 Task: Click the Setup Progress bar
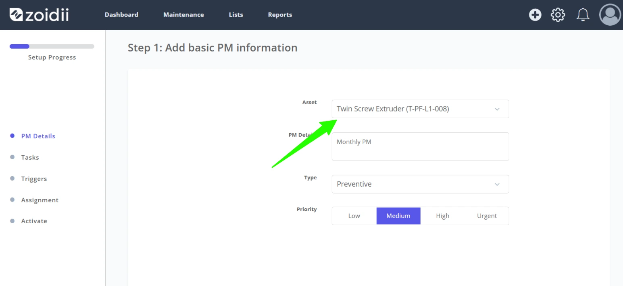(52, 46)
